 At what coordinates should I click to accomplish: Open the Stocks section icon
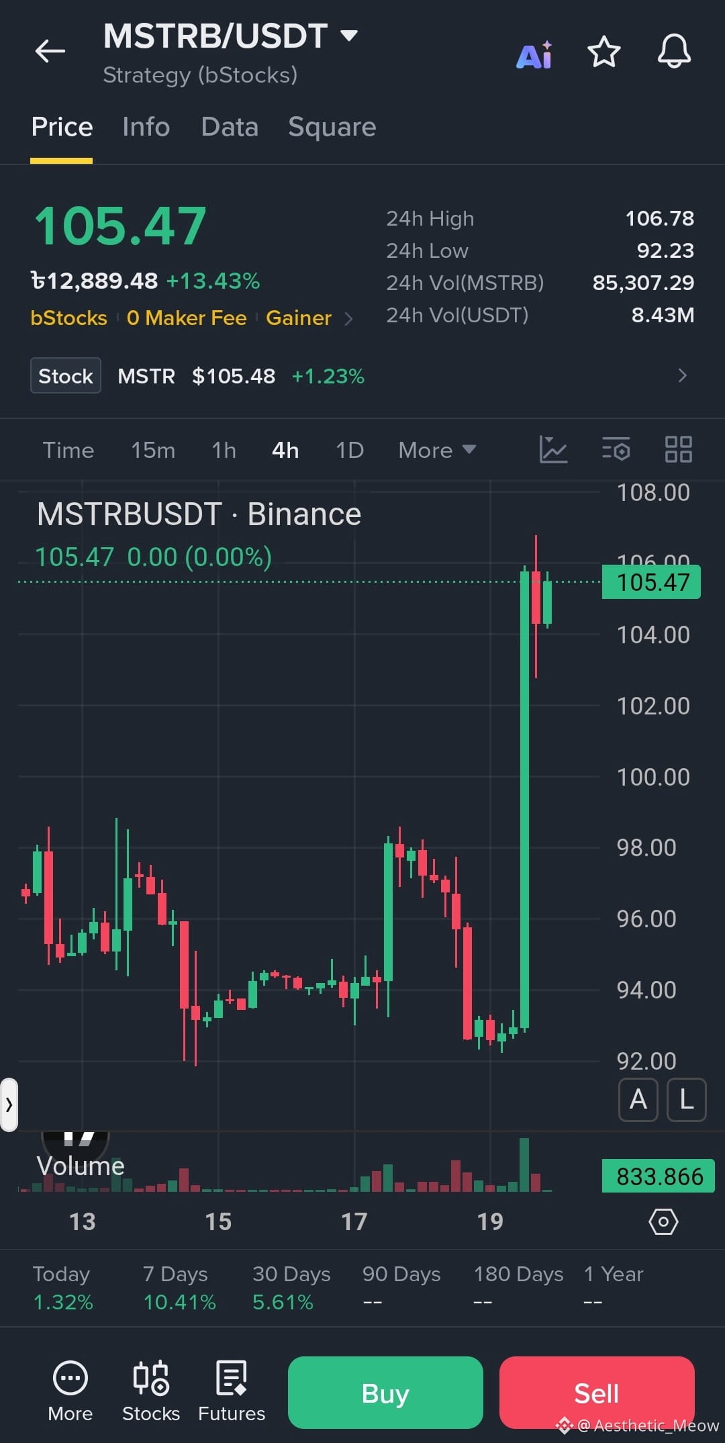tap(151, 1391)
